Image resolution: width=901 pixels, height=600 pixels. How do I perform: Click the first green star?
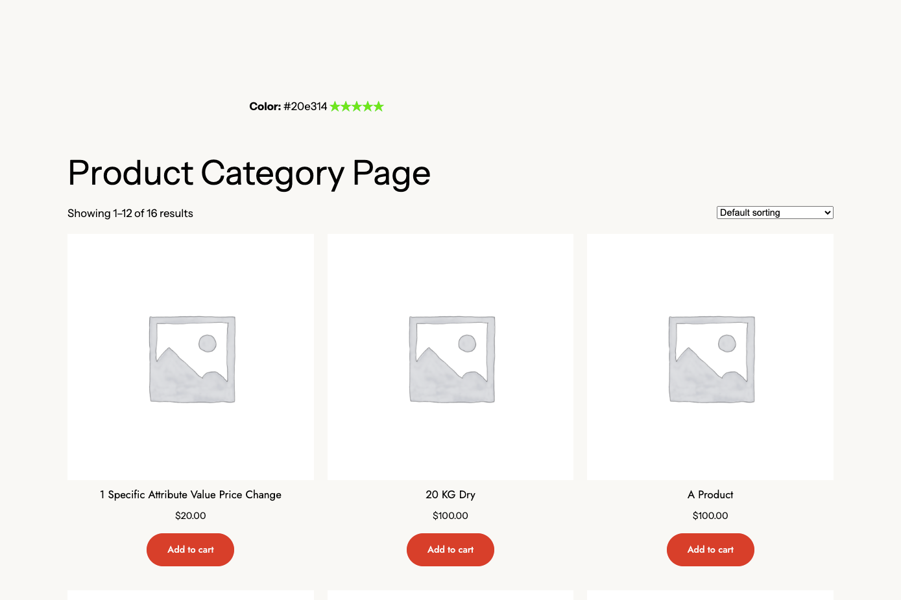click(x=335, y=106)
